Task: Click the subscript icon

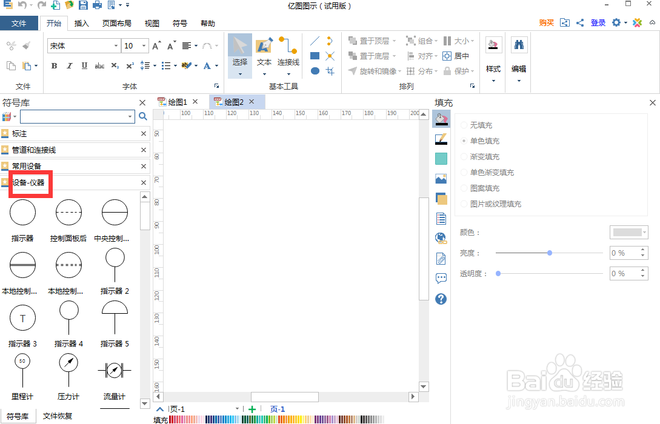Action: point(115,65)
